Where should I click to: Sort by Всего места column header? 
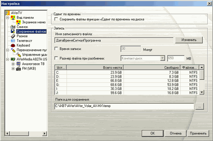pyautogui.click(x=95, y=67)
